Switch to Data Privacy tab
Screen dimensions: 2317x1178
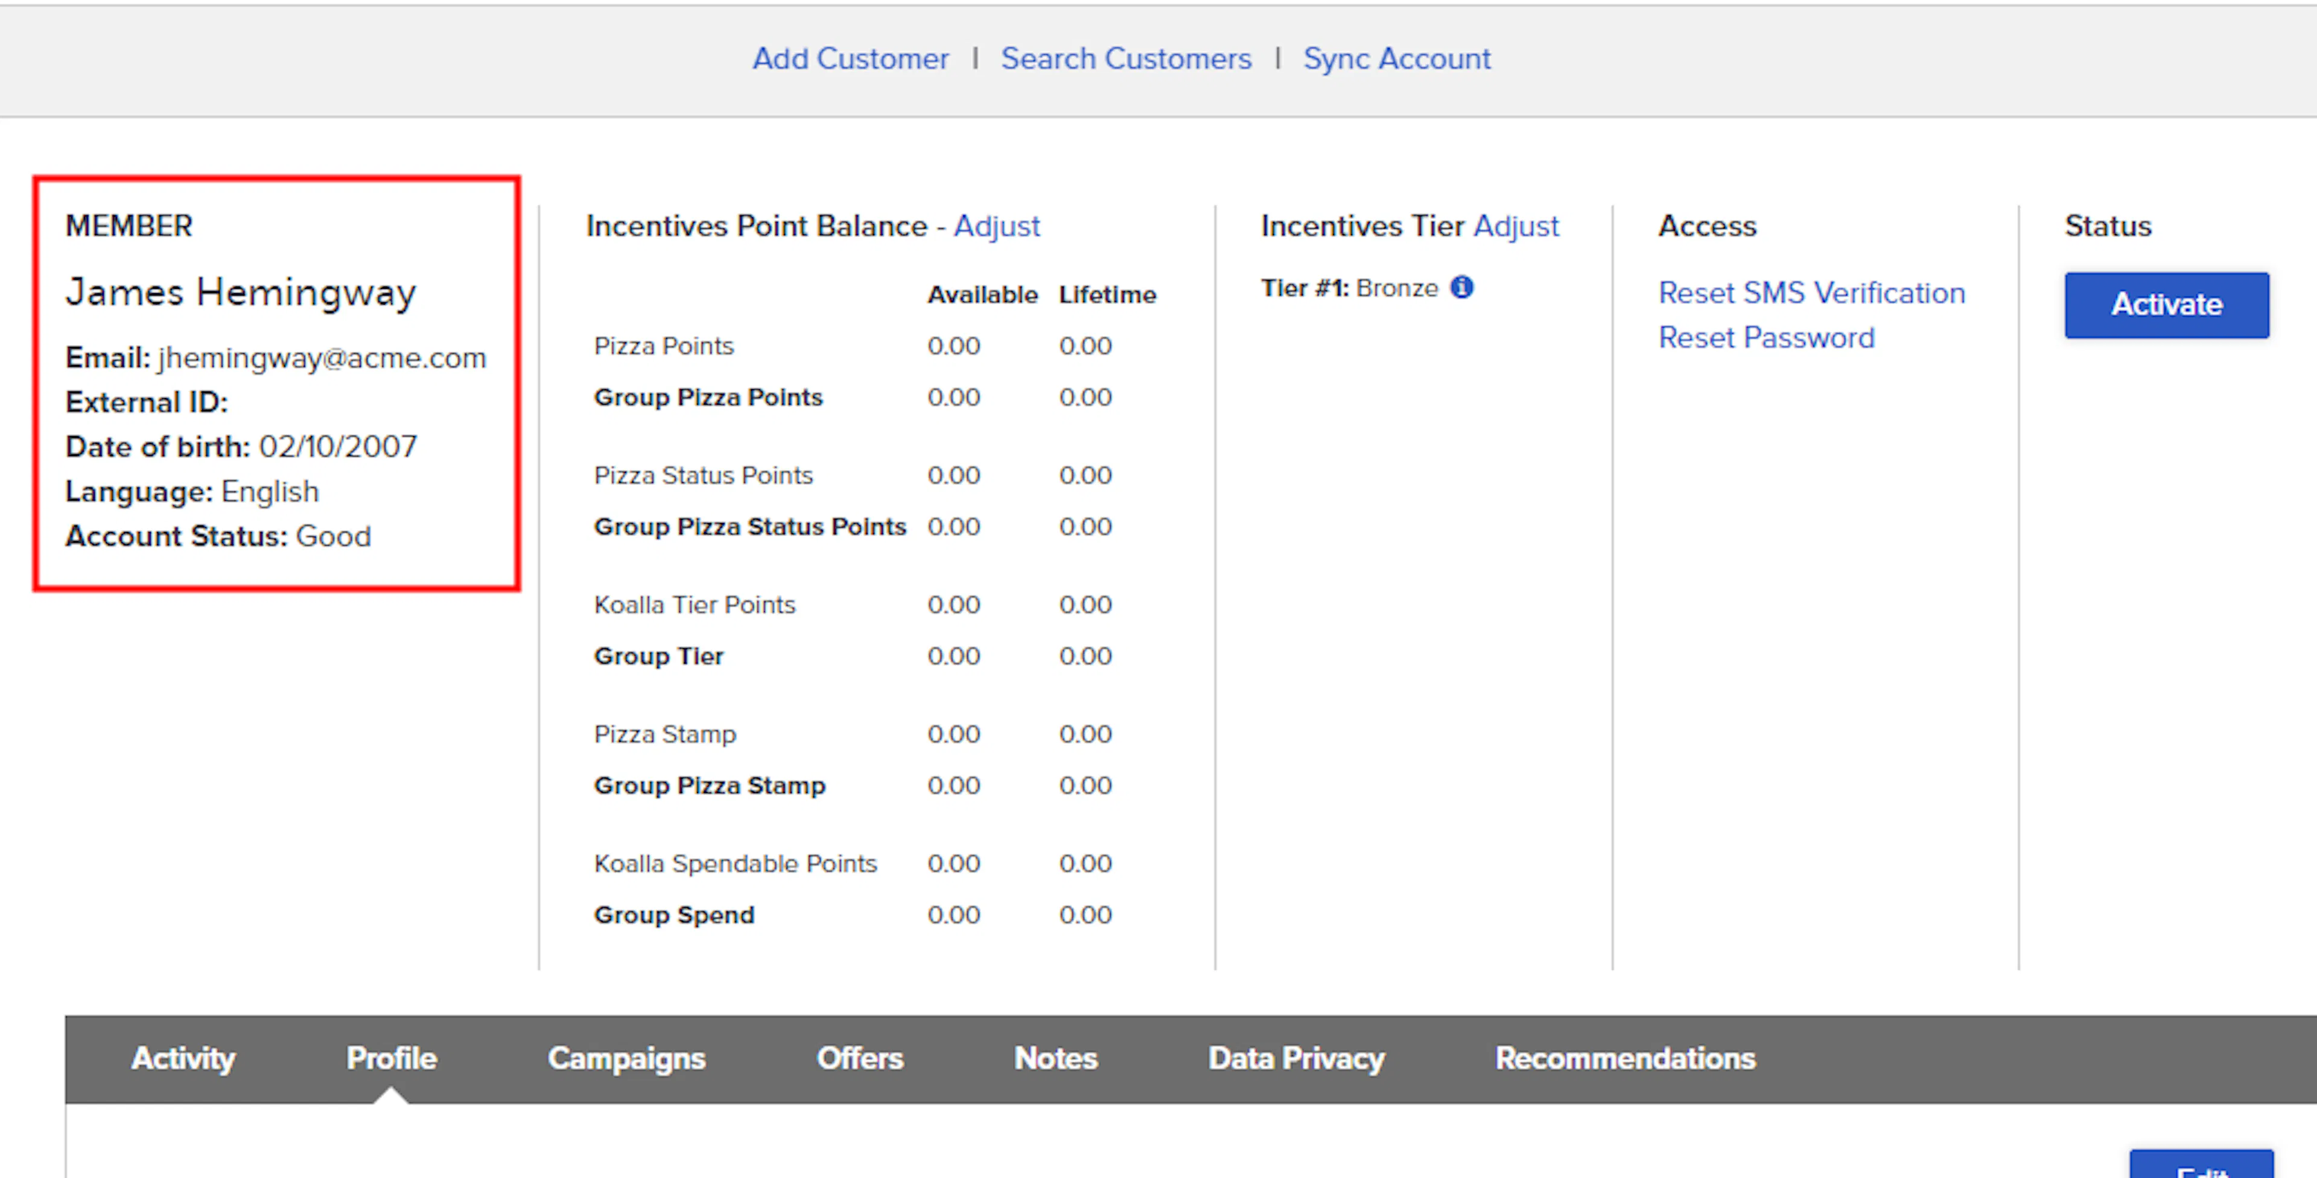tap(1296, 1059)
